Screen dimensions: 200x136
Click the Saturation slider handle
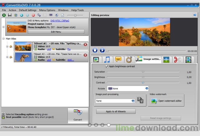pyautogui.click(x=143, y=72)
